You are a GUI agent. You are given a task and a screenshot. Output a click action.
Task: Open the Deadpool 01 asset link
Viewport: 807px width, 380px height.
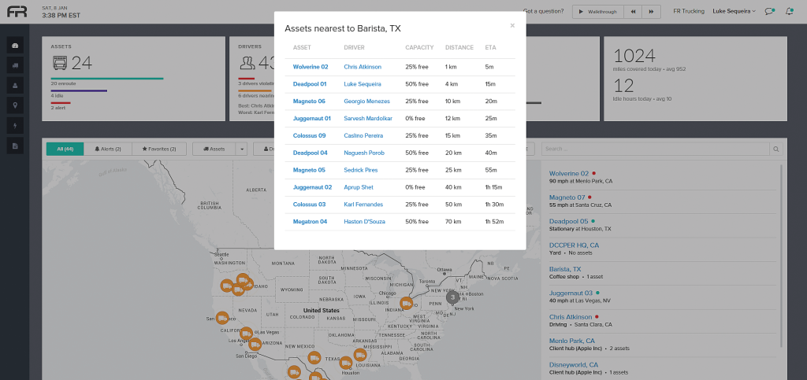click(x=310, y=84)
